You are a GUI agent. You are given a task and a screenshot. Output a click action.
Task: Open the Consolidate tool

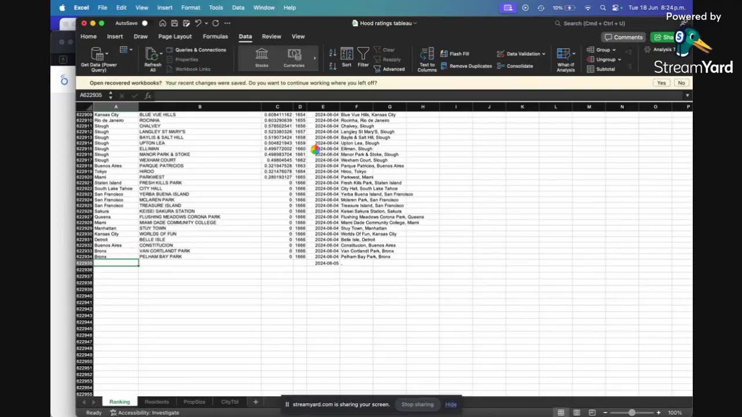tap(515, 66)
